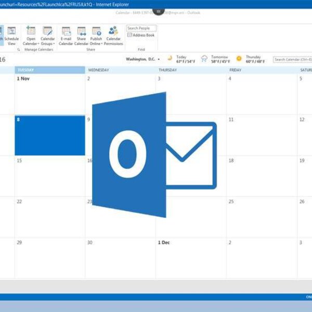
Task: Select the THURSDAY column header
Action: [x=191, y=70]
